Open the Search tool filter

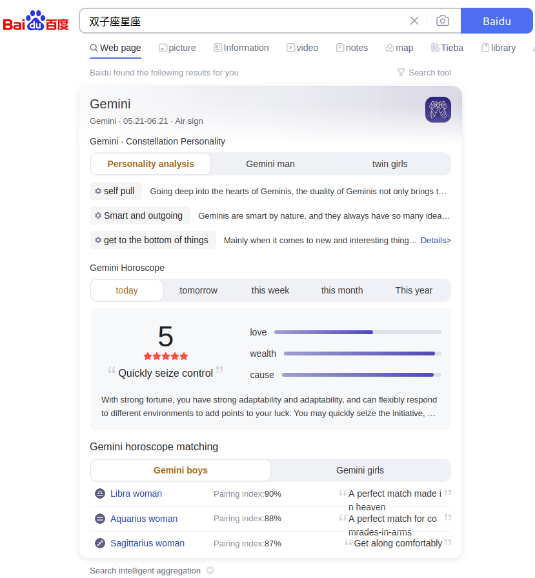[424, 73]
